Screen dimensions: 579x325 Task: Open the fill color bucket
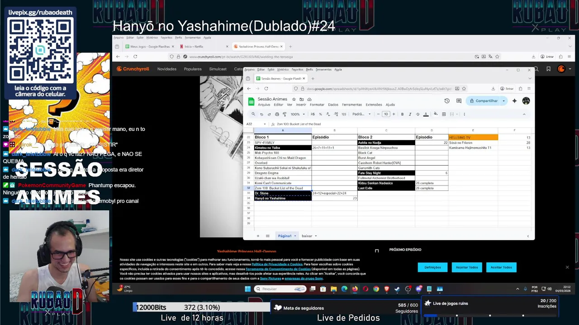coord(436,114)
